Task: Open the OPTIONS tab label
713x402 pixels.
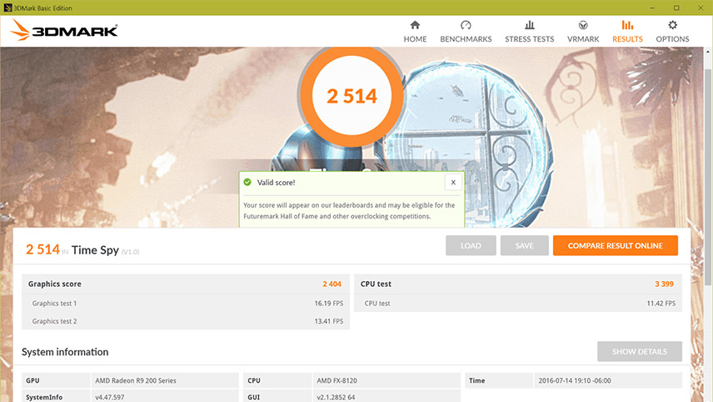Action: coord(672,39)
